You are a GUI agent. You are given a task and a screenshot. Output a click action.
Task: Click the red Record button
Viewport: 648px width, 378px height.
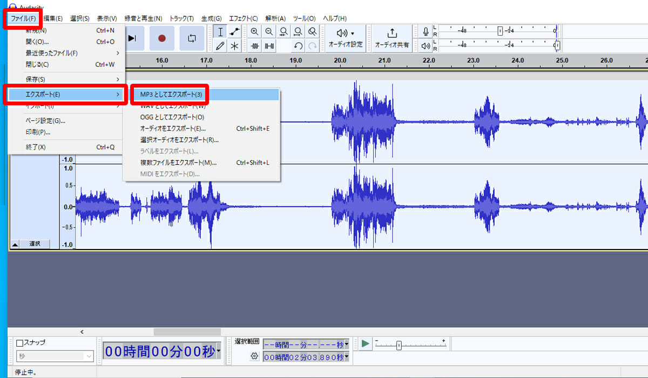coord(162,38)
